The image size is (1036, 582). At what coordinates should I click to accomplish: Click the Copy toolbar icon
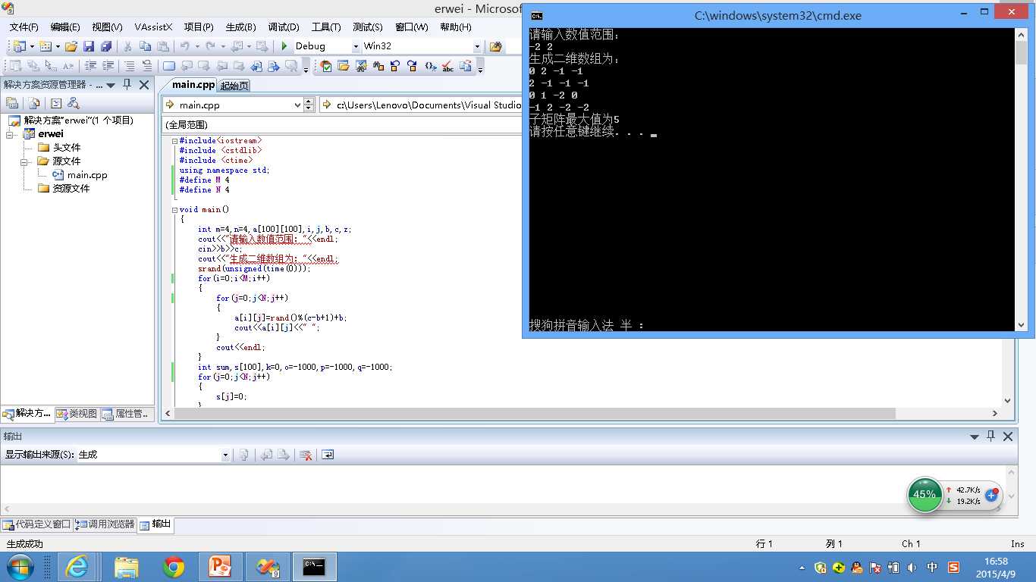point(145,46)
